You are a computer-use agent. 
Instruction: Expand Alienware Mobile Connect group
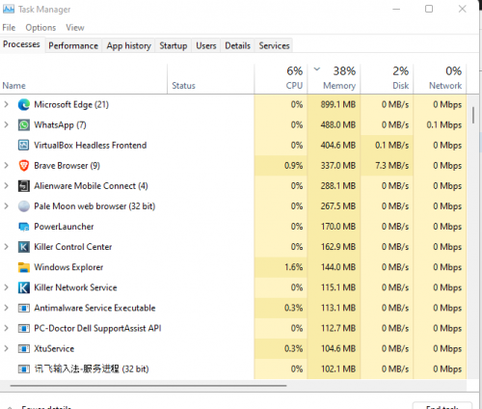pos(6,185)
